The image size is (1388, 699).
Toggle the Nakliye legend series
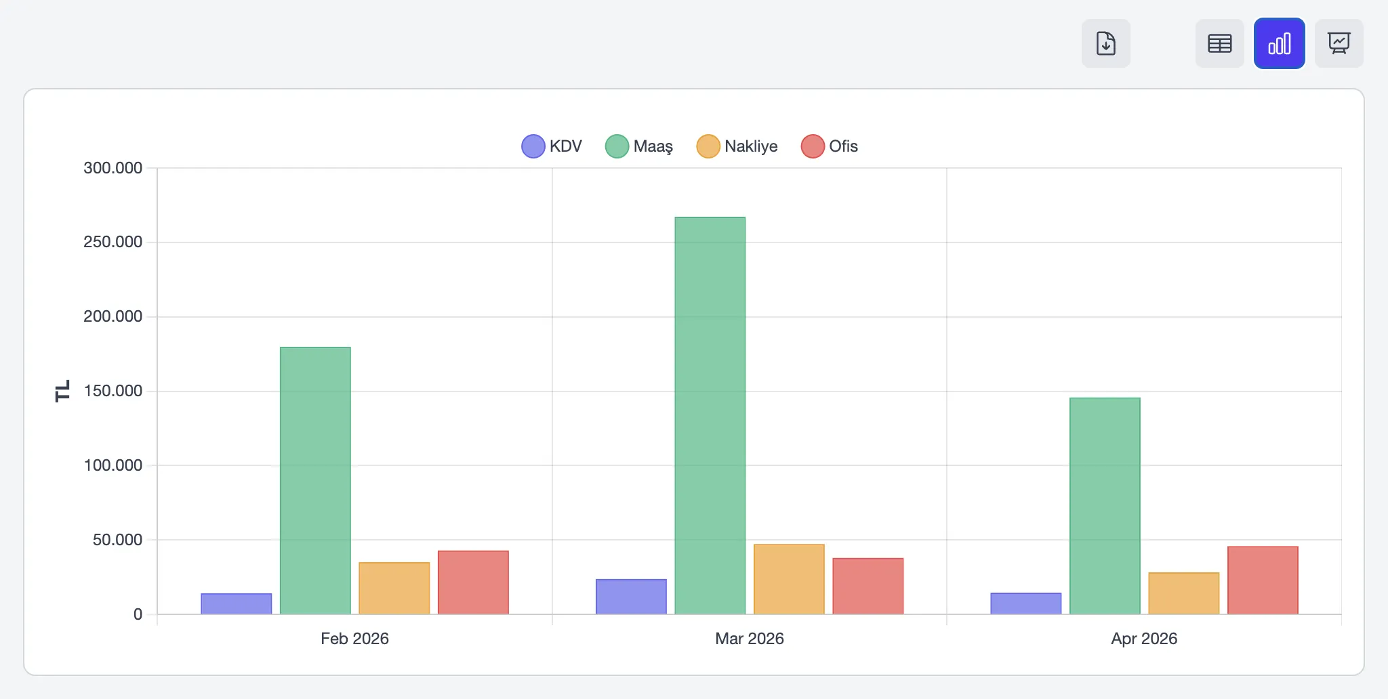(x=737, y=146)
